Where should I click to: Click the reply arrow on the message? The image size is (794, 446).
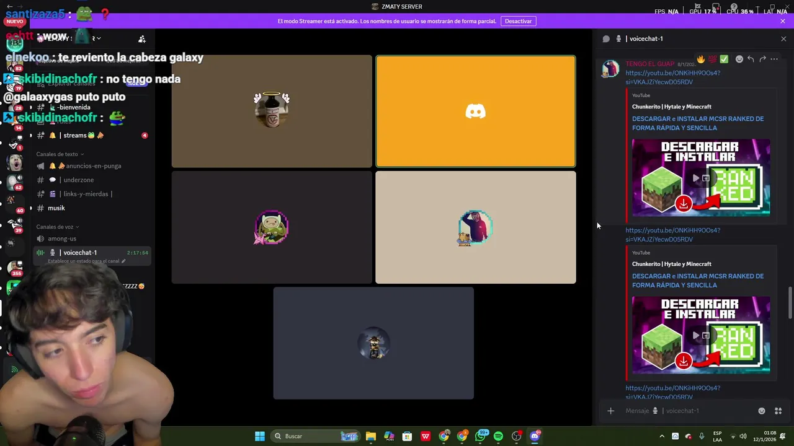pyautogui.click(x=751, y=59)
